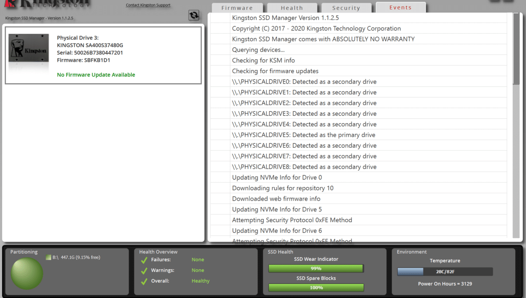Select the Copyright 2017 - 2020 event row
The width and height of the screenshot is (526, 298).
click(x=359, y=28)
